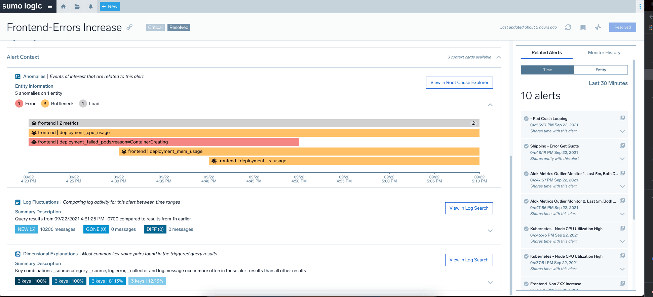Select the Load anomaly count badge

(x=83, y=103)
